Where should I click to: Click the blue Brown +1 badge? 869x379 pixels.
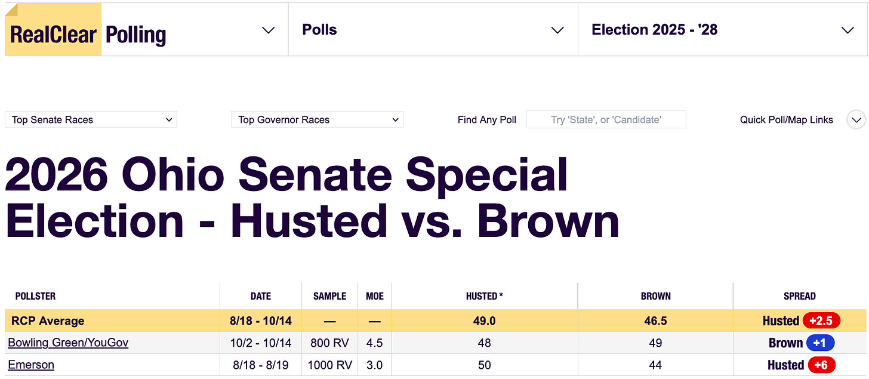coord(820,343)
